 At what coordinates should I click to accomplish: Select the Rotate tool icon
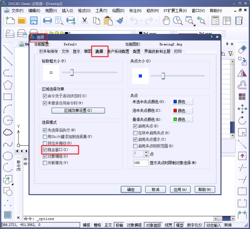(242, 120)
